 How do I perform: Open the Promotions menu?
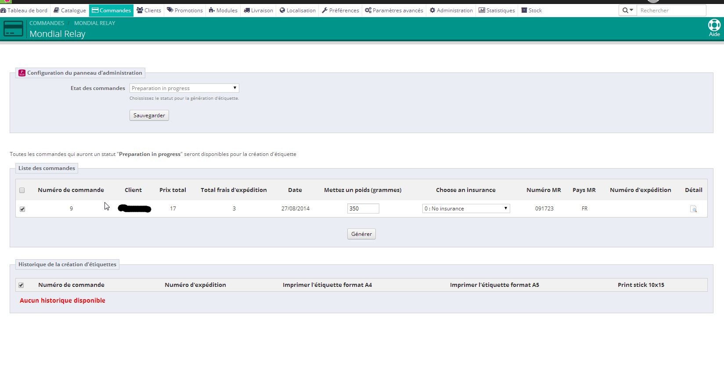coord(185,10)
